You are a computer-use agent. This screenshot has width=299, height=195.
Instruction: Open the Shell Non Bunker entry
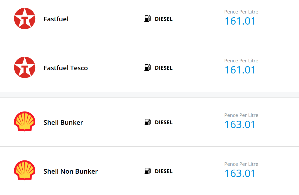[x=71, y=172]
